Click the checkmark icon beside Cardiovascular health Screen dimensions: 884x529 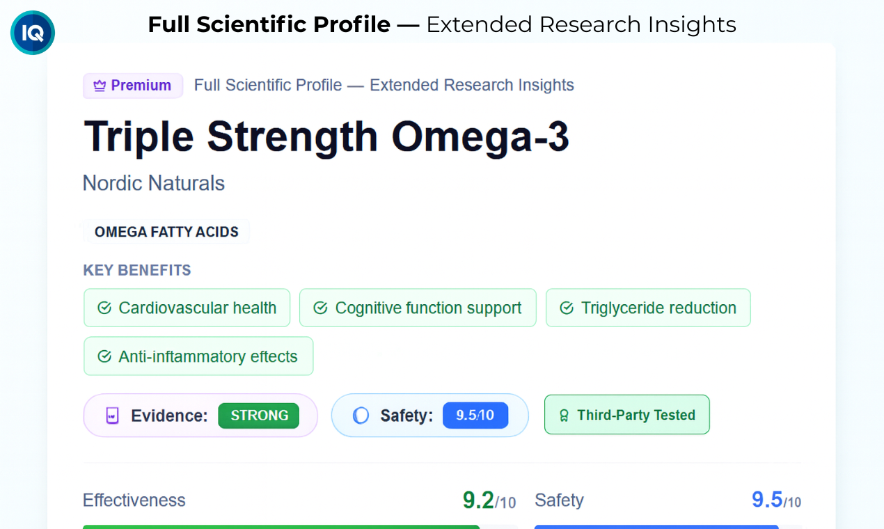(x=104, y=308)
